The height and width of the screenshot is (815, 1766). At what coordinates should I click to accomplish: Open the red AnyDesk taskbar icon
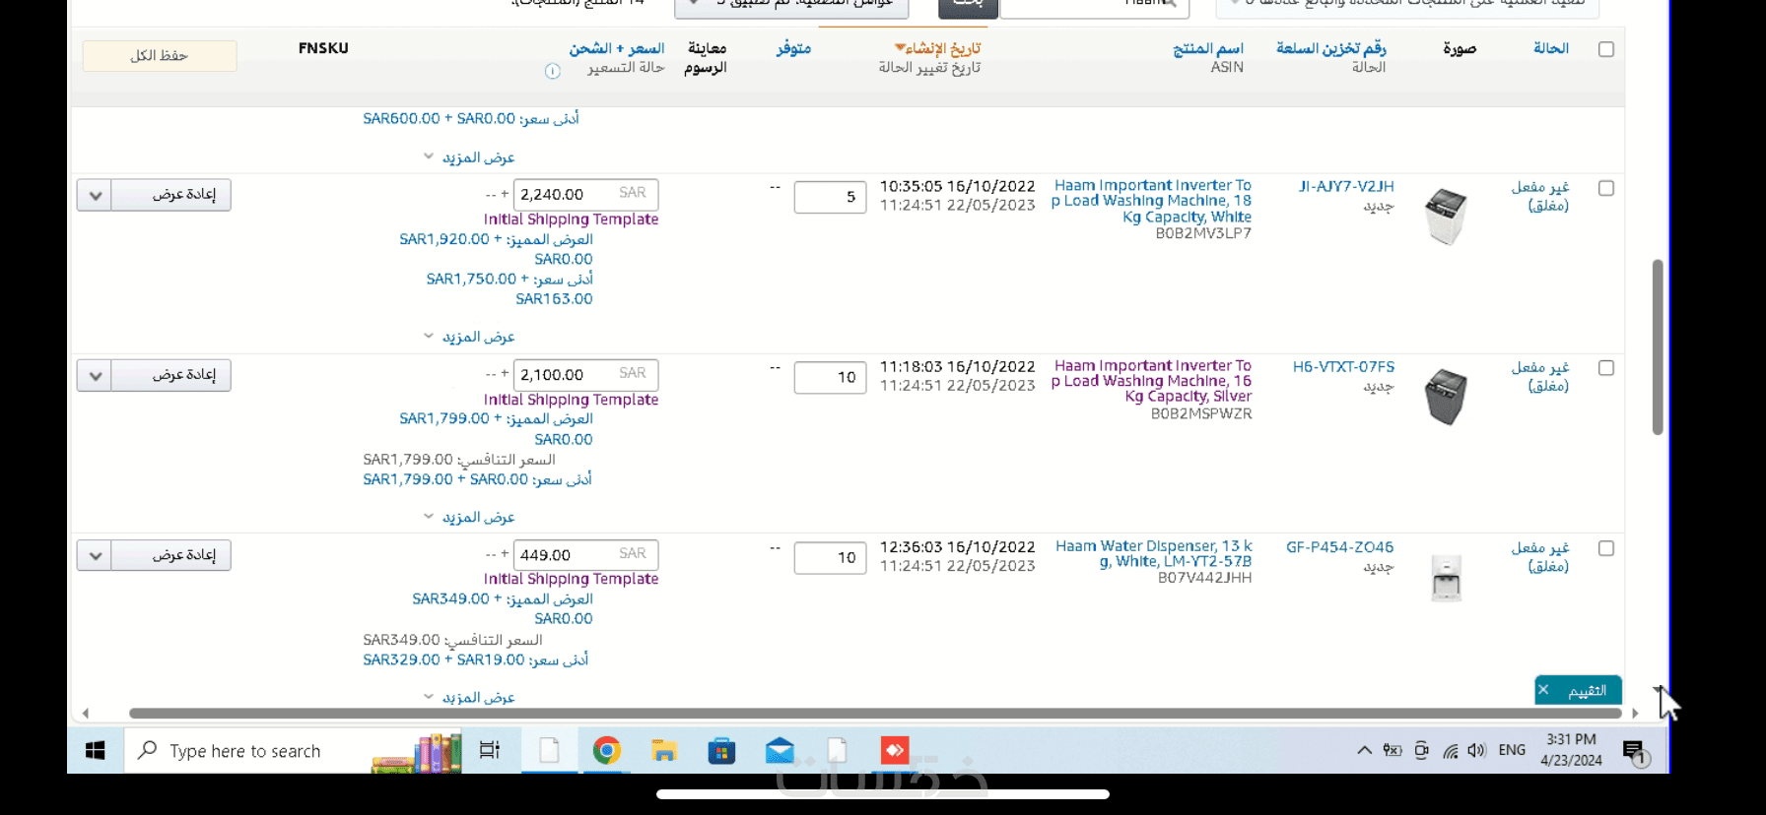(x=895, y=751)
